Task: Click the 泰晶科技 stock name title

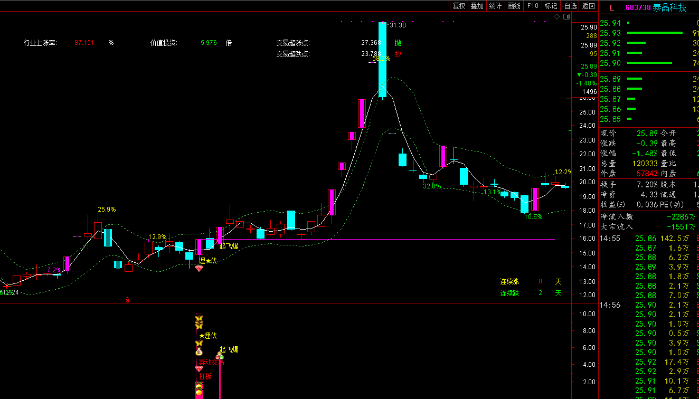Action: pyautogui.click(x=669, y=7)
